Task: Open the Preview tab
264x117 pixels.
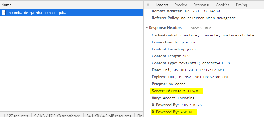Action: (181, 5)
